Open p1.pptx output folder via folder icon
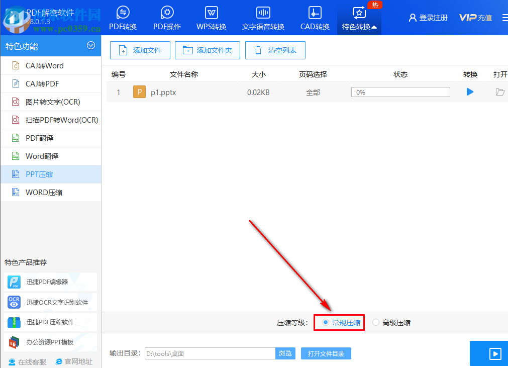The height and width of the screenshot is (368, 508). point(499,91)
